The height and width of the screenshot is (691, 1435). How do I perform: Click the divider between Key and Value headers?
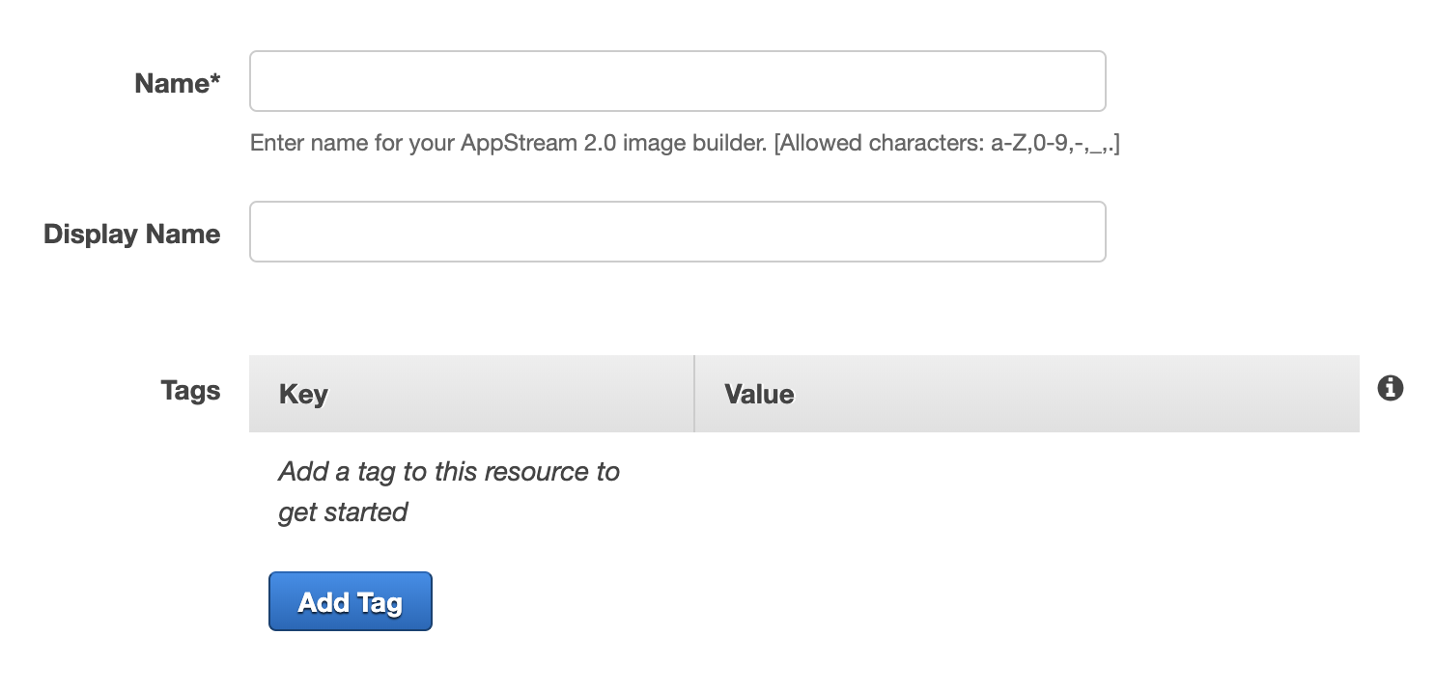[x=694, y=394]
